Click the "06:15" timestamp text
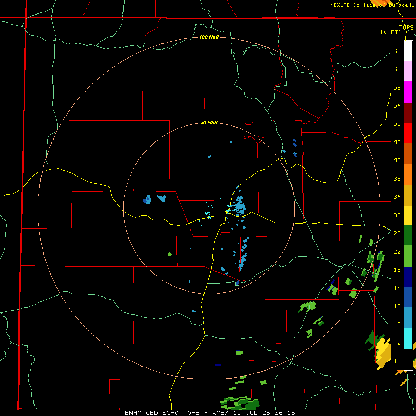416x416 pixels. pos(286,413)
